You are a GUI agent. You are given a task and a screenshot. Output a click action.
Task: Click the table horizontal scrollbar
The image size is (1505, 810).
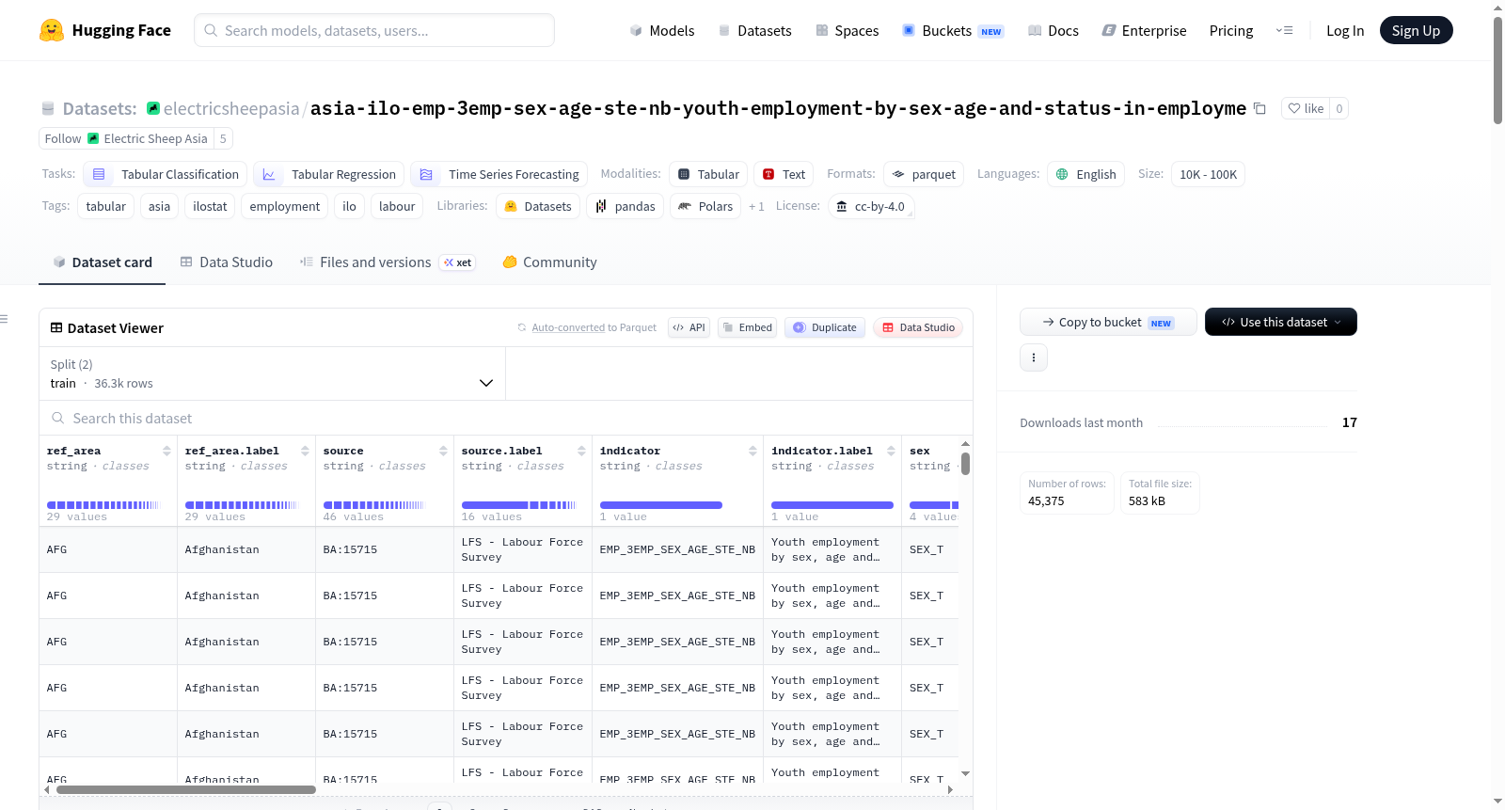click(x=186, y=789)
